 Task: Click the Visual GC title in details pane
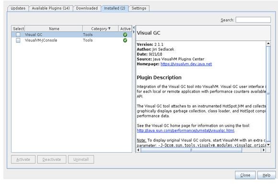click(149, 33)
